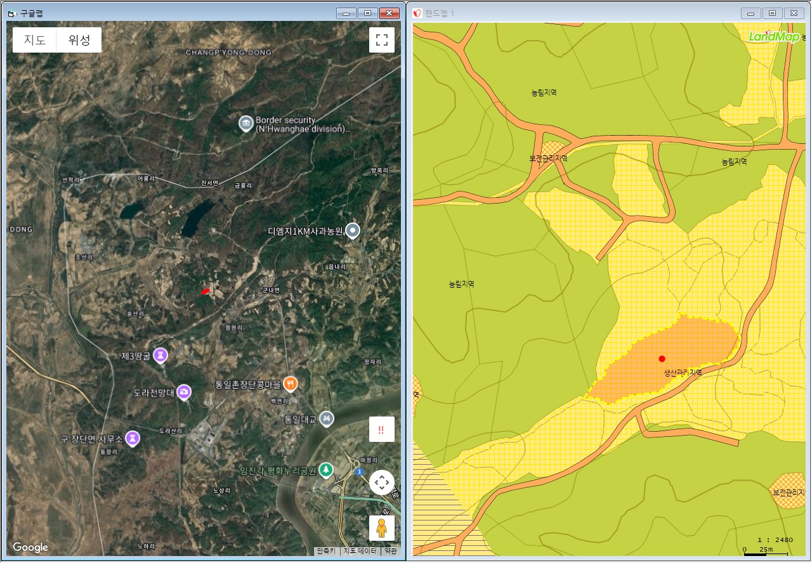Click the Google logo on map
Screen dimensions: 812x563
pos(30,547)
